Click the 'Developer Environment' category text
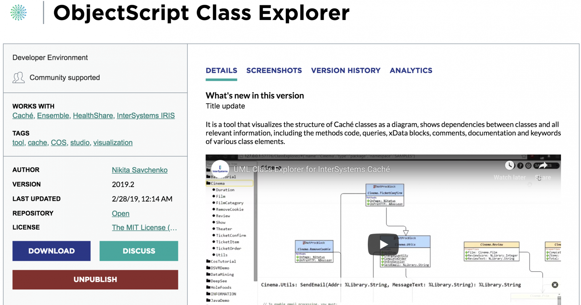This screenshot has height=305, width=581. [x=50, y=58]
